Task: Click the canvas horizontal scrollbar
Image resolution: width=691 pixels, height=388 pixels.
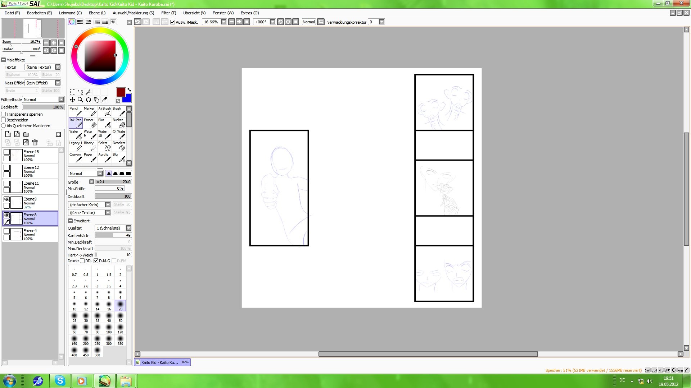Action: click(x=428, y=354)
